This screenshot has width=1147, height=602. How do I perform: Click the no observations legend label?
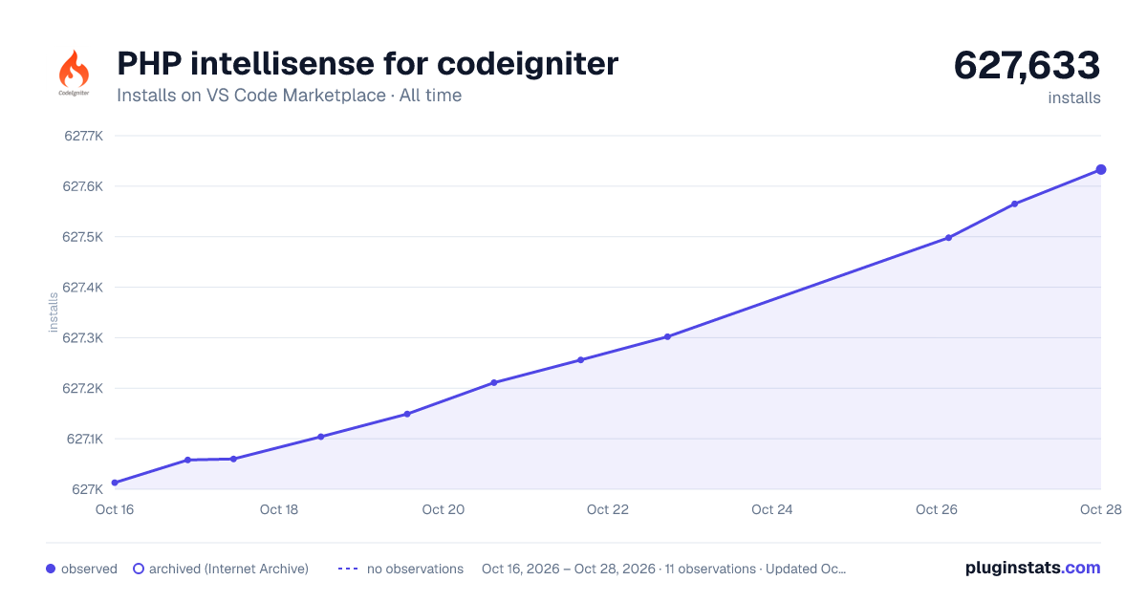coord(415,569)
